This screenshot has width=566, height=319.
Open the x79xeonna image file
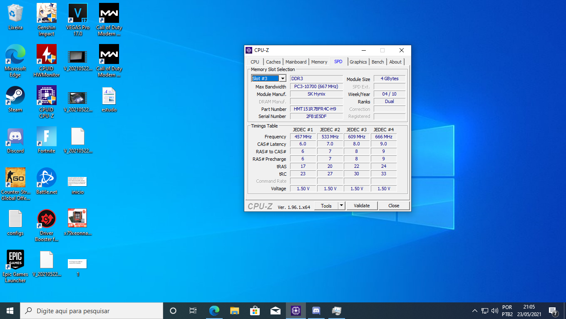tap(78, 222)
